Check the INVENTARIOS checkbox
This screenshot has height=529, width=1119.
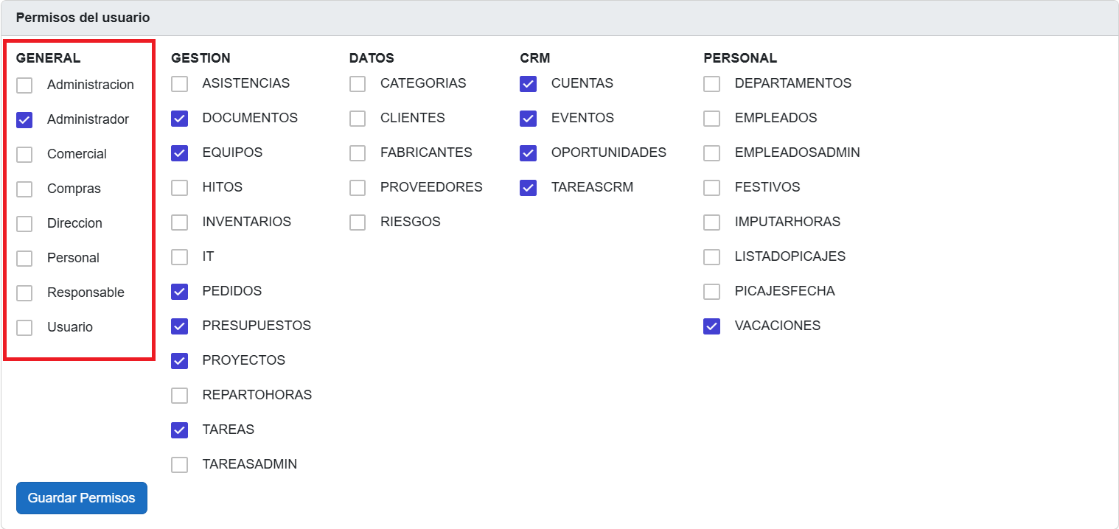(x=180, y=223)
